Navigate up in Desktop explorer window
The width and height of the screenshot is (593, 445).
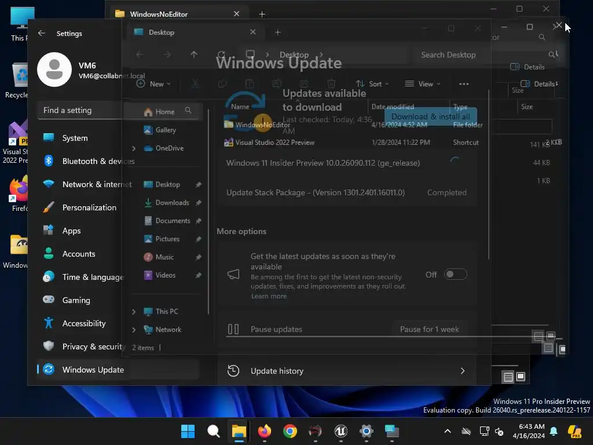pyautogui.click(x=194, y=54)
